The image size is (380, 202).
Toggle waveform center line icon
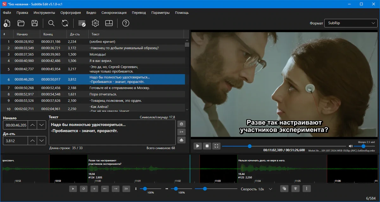[295, 189]
